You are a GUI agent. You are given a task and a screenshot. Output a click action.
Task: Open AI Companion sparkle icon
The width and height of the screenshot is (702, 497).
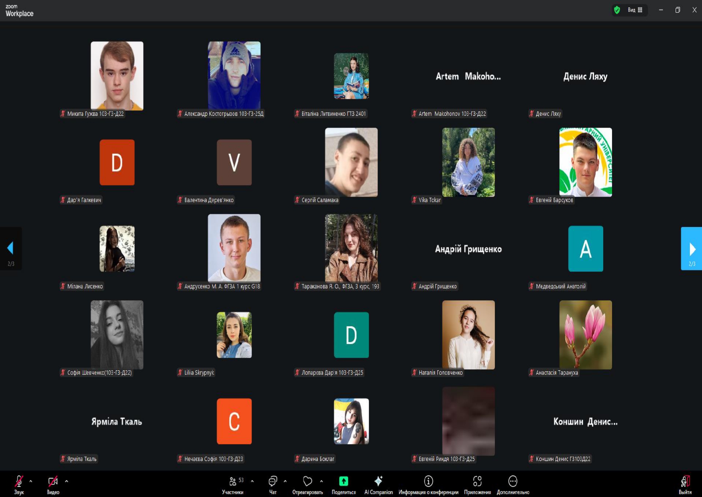tap(378, 481)
